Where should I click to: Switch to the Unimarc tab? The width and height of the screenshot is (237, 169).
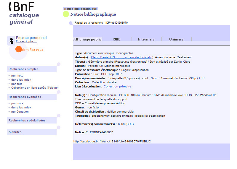click(176, 39)
